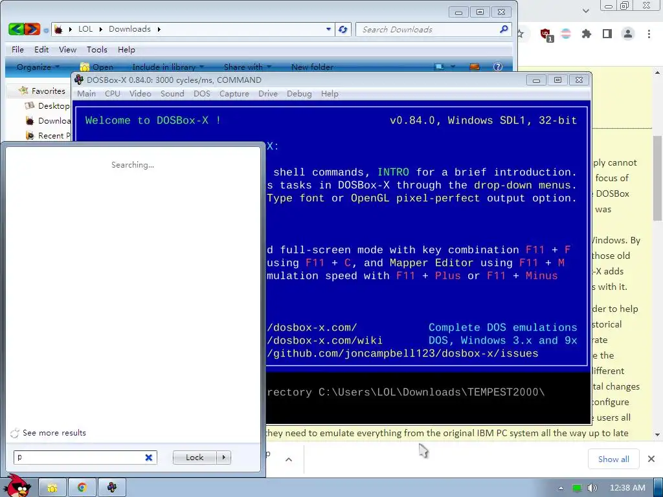Open the Debug menu in DOSBox-X
663x497 pixels.
click(x=299, y=93)
